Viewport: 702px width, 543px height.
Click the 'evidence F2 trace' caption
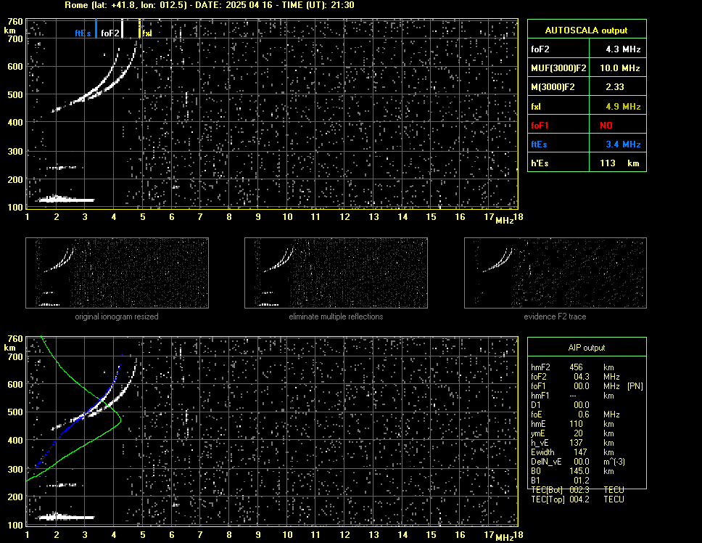(555, 317)
